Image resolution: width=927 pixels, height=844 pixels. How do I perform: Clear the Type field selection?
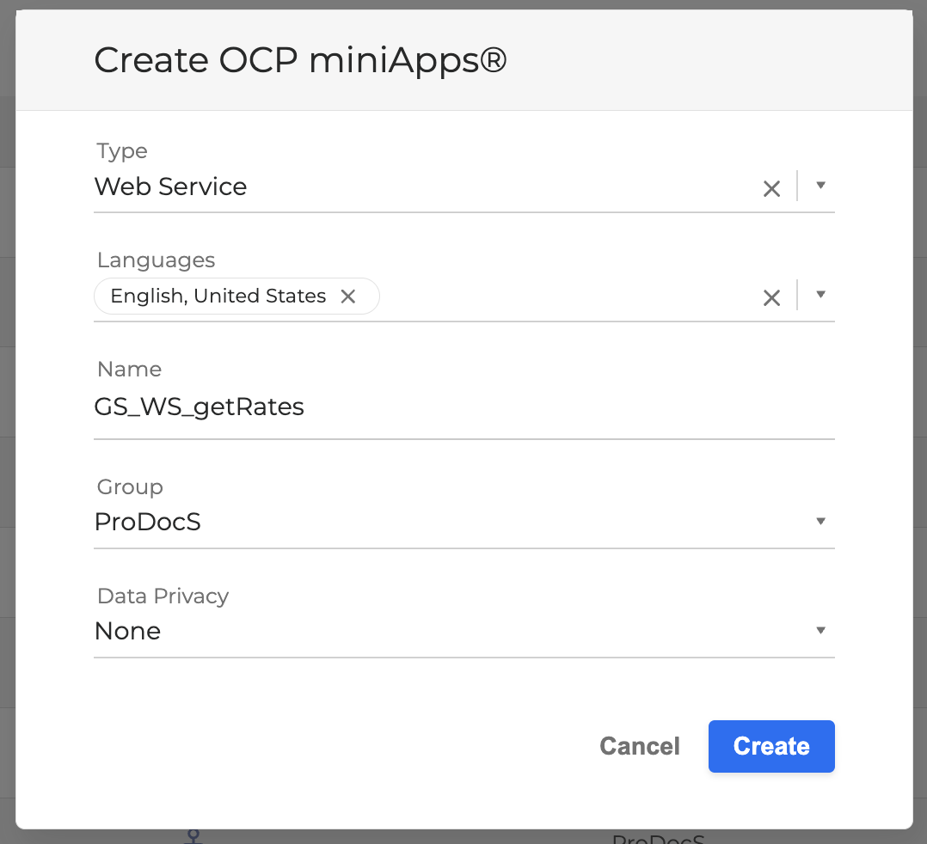tap(771, 188)
